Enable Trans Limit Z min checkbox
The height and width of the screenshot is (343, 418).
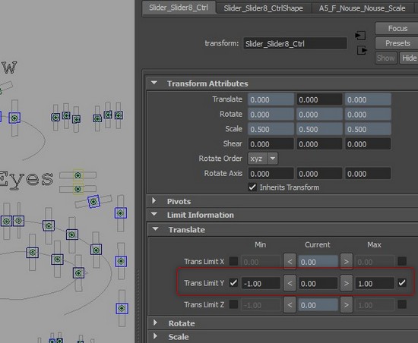coord(233,304)
